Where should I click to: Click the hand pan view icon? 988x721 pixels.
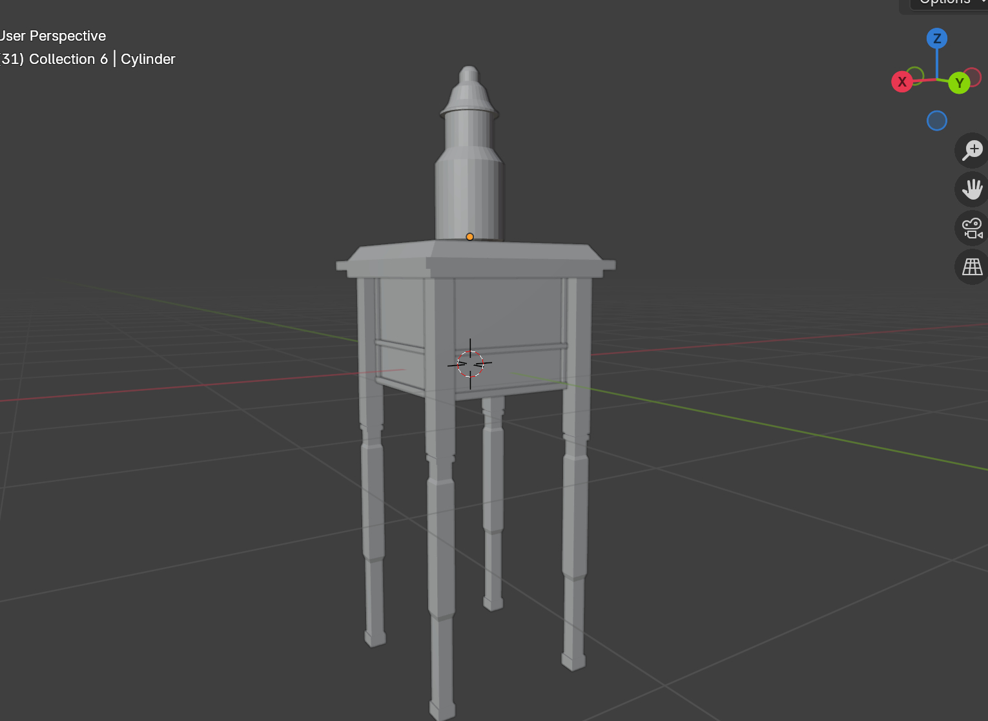click(972, 189)
